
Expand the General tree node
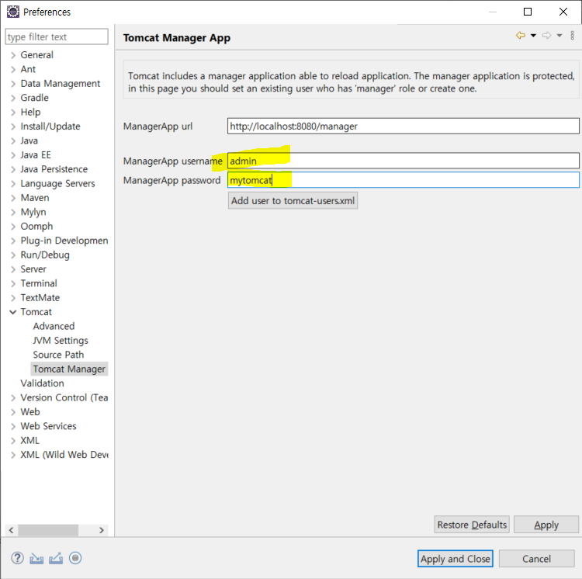(13, 55)
